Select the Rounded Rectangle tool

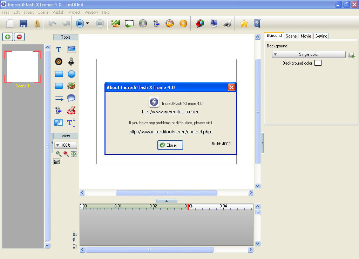[59, 86]
